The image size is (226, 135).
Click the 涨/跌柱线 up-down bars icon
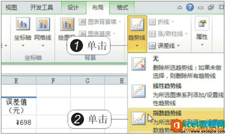tap(152, 34)
